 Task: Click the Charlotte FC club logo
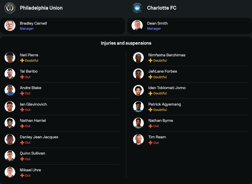[137, 8]
